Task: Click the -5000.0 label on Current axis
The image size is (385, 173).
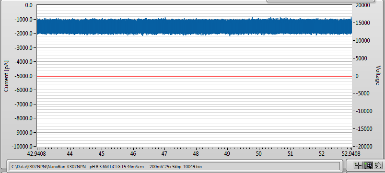Action: (x=23, y=76)
